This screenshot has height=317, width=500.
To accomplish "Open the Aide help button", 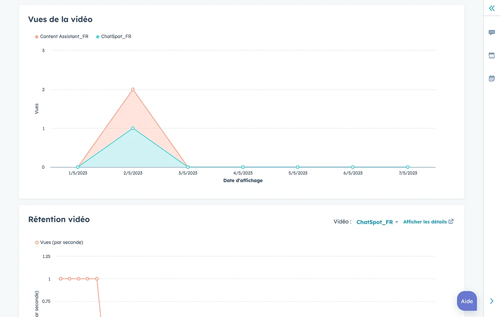I will (467, 301).
